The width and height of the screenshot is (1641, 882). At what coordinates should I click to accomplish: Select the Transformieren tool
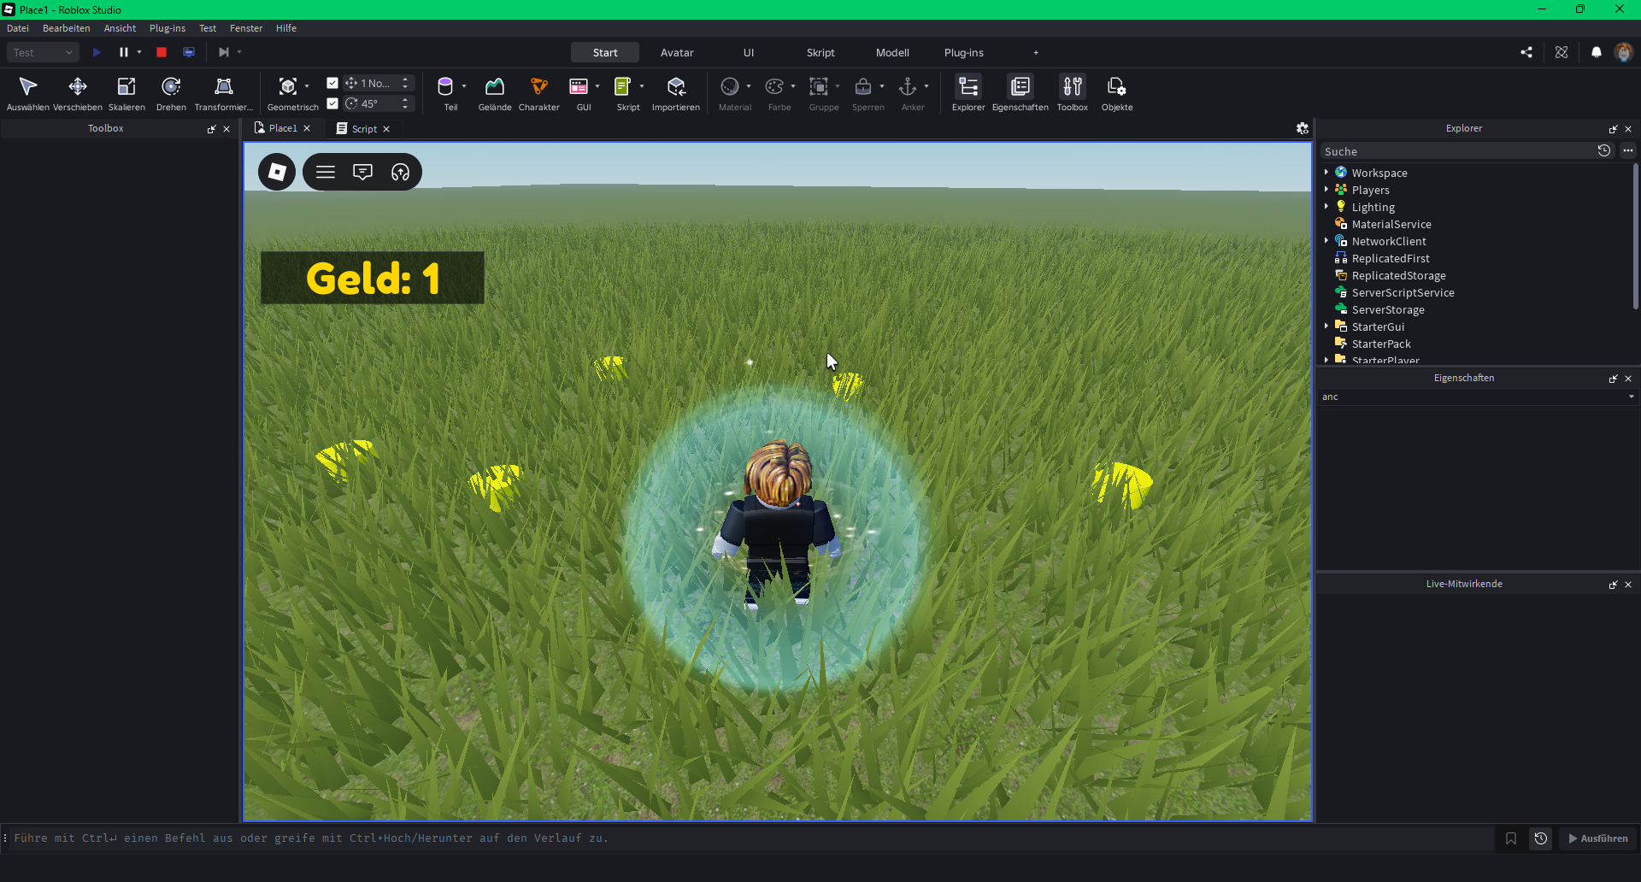(x=224, y=93)
